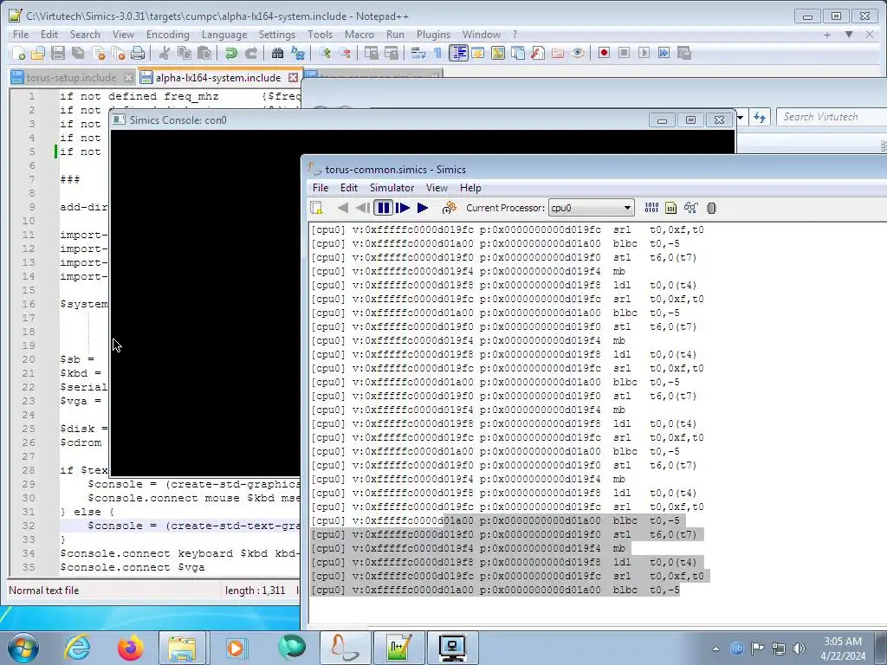
Task: Open the Language menu
Action: point(224,35)
